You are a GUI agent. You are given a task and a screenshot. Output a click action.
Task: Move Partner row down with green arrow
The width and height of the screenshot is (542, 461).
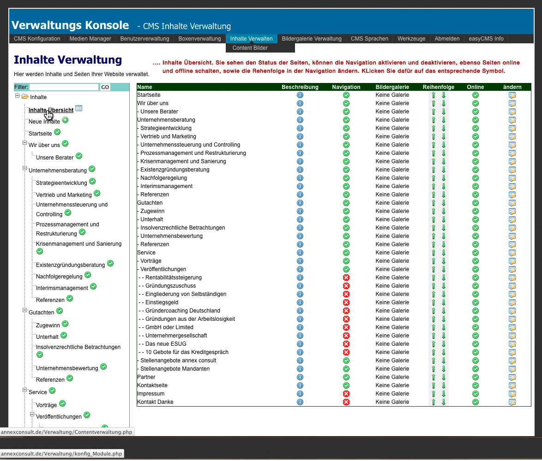click(444, 377)
